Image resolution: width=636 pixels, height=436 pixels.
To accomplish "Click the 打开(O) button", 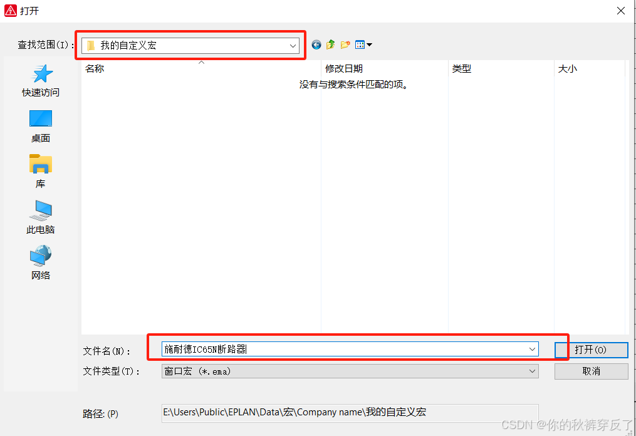I will coord(591,350).
